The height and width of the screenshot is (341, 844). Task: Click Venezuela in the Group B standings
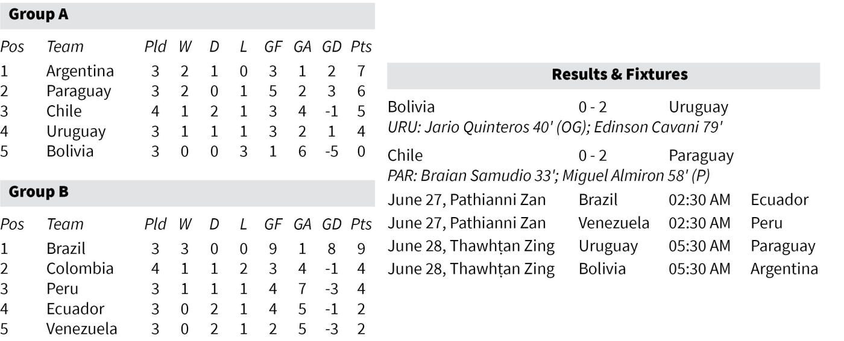(x=82, y=329)
